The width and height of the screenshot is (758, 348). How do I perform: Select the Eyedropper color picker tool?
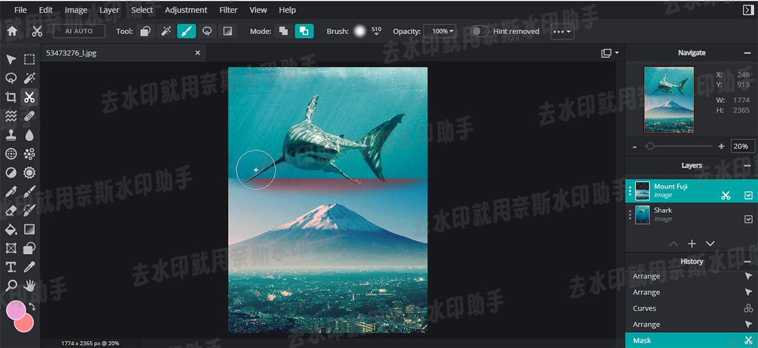point(29,267)
